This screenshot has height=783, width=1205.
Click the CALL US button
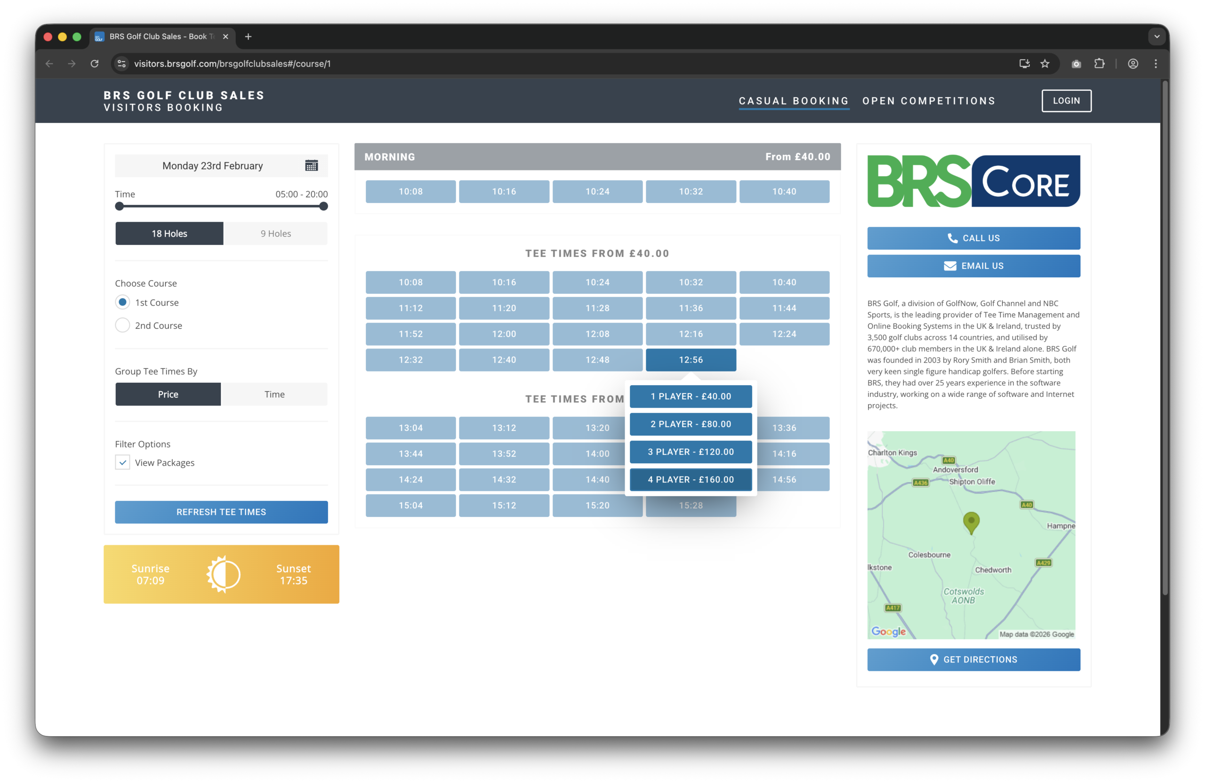click(x=973, y=238)
